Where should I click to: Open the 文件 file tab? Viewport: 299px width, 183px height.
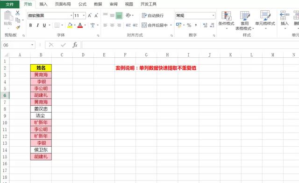[9, 4]
